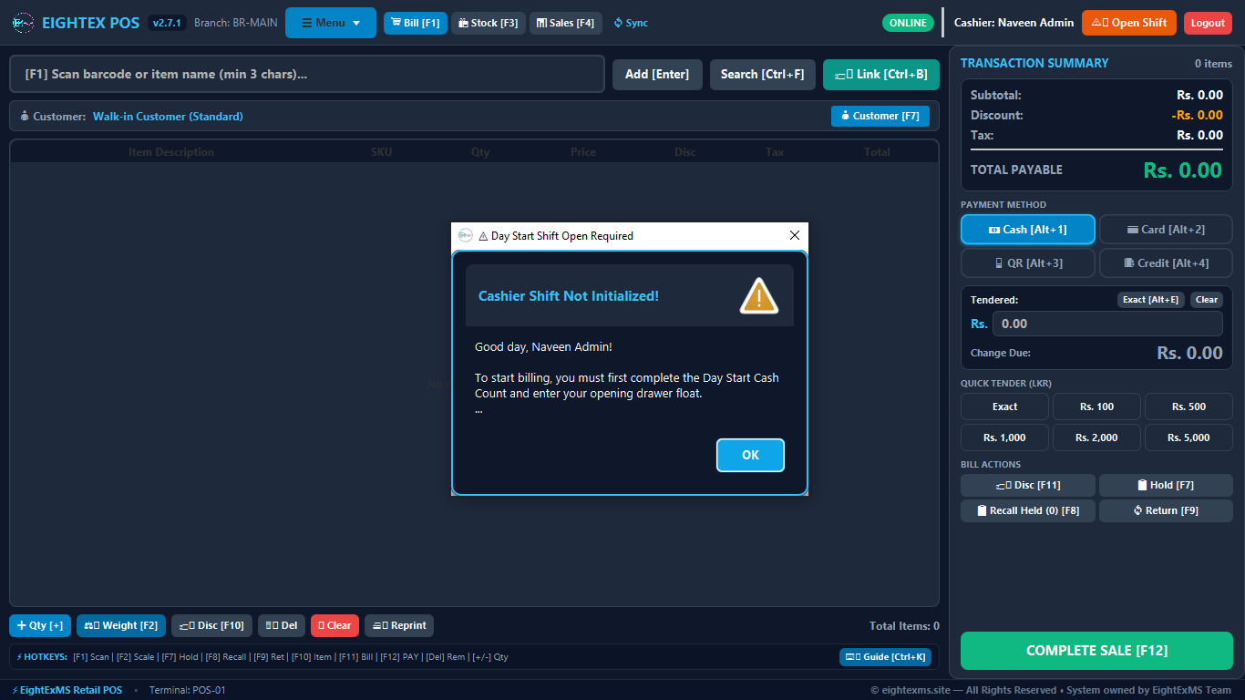Choose the Rs. 5,000 quick tender
This screenshot has height=700, width=1245.
1188,437
